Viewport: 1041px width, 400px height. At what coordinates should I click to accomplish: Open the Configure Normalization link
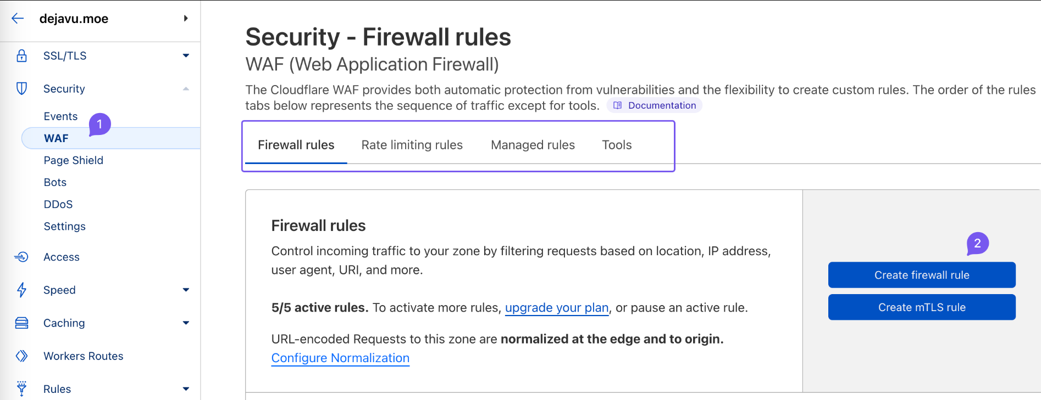(340, 358)
